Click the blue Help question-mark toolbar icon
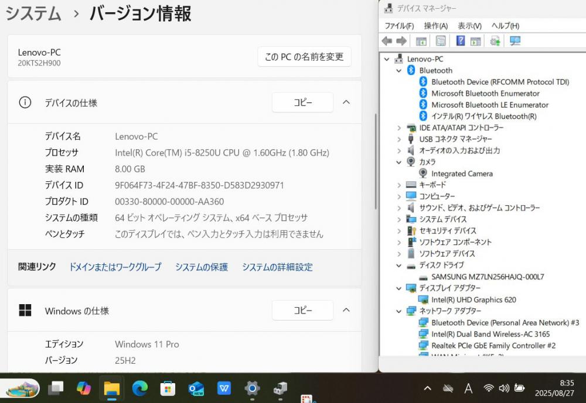 [461, 41]
